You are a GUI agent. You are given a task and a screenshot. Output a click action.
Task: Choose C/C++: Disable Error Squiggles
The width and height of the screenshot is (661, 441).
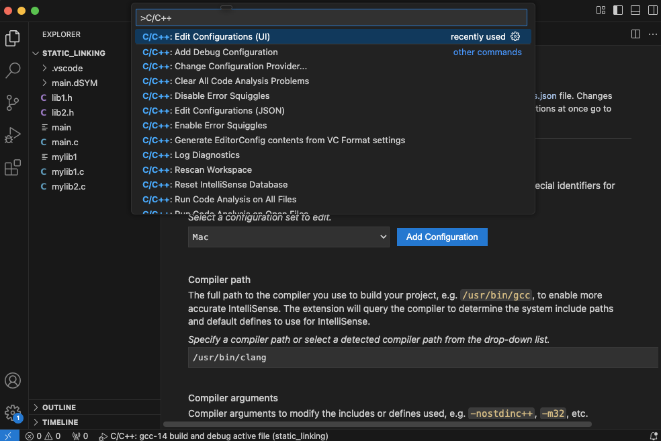(333, 95)
